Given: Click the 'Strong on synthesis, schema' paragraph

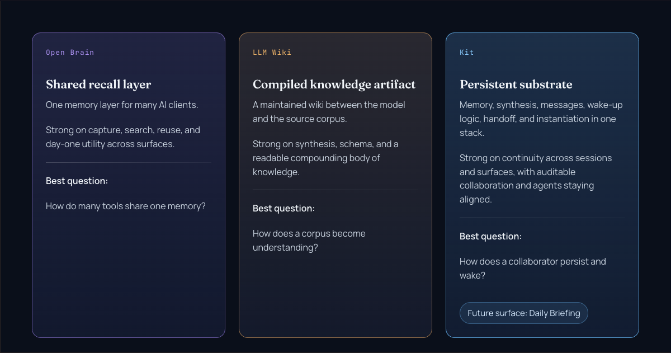Looking at the screenshot, I should (325, 158).
